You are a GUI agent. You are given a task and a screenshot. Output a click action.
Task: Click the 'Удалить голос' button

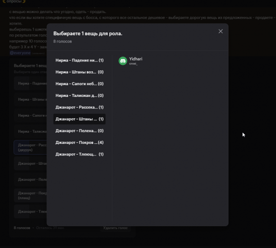(115, 228)
